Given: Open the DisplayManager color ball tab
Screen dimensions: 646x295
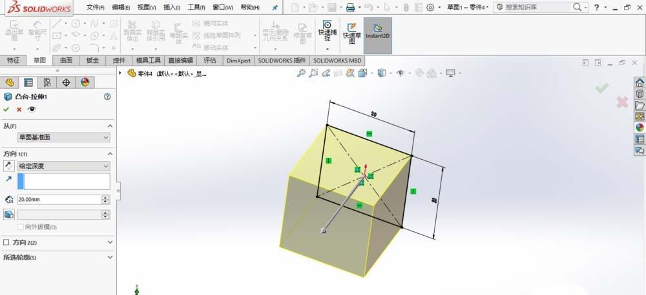Looking at the screenshot, I should click(85, 82).
